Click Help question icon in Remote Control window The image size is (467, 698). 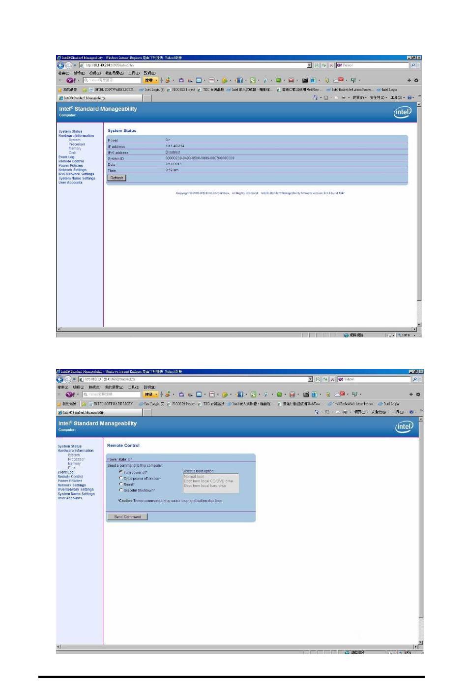(411, 412)
